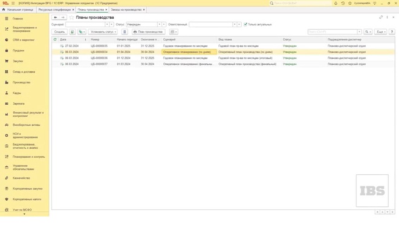Open the service settings lines icon
The image size is (399, 225).
tap(375, 3)
